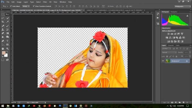The image size is (192, 108).
Task: Select the Quick Selection tool
Action: pos(7,18)
